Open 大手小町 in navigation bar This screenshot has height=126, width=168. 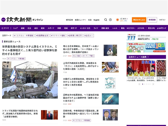click(x=141, y=28)
